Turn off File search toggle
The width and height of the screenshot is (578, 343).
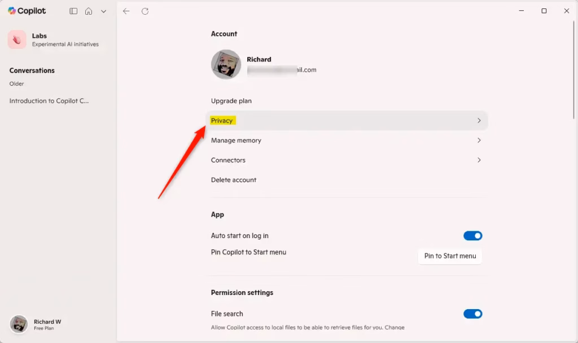tap(472, 314)
